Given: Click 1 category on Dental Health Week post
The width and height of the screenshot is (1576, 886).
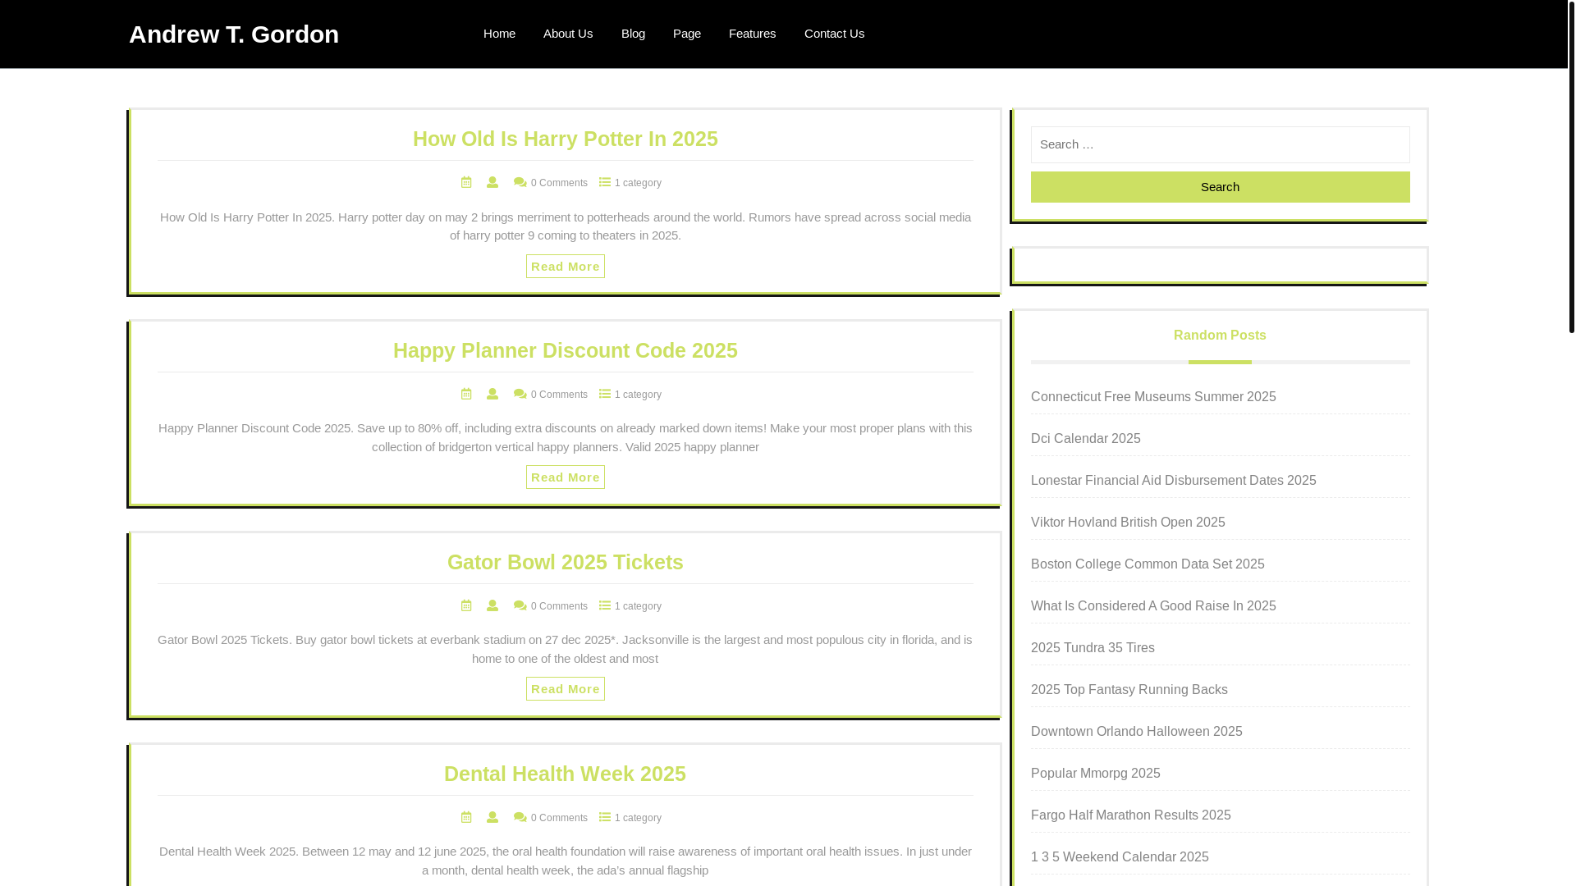Looking at the screenshot, I should click(638, 818).
